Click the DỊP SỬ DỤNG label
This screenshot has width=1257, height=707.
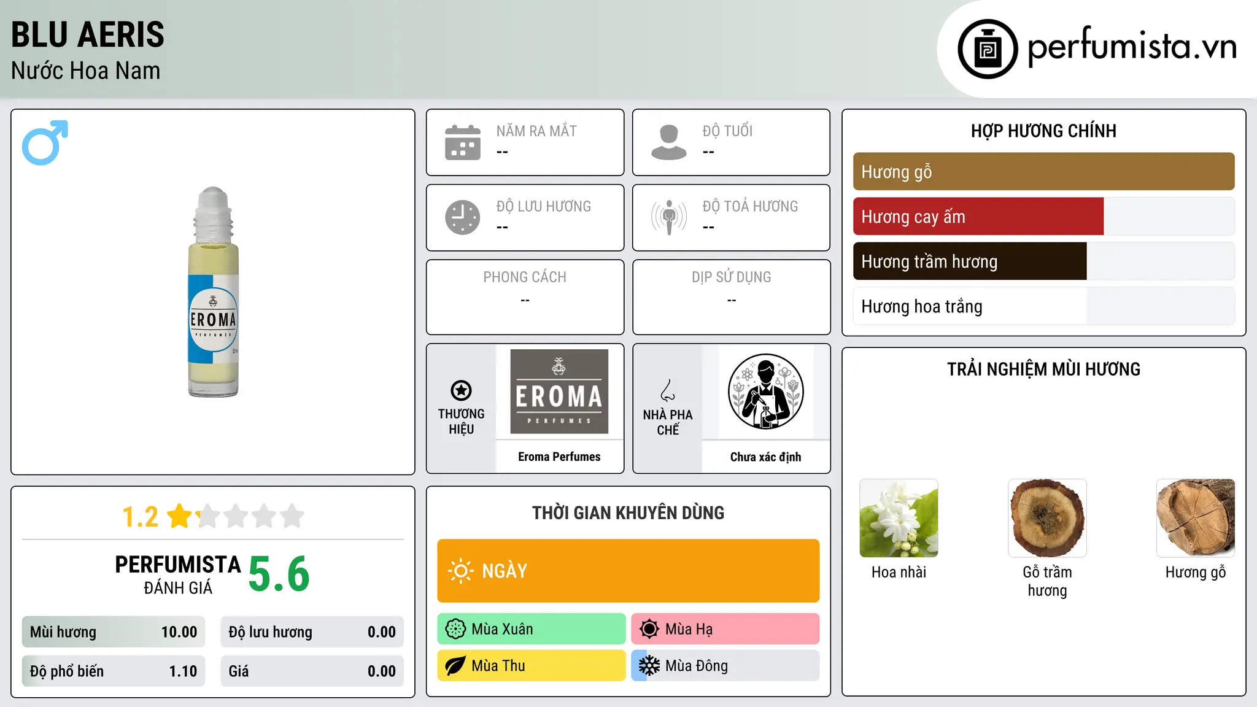732,277
